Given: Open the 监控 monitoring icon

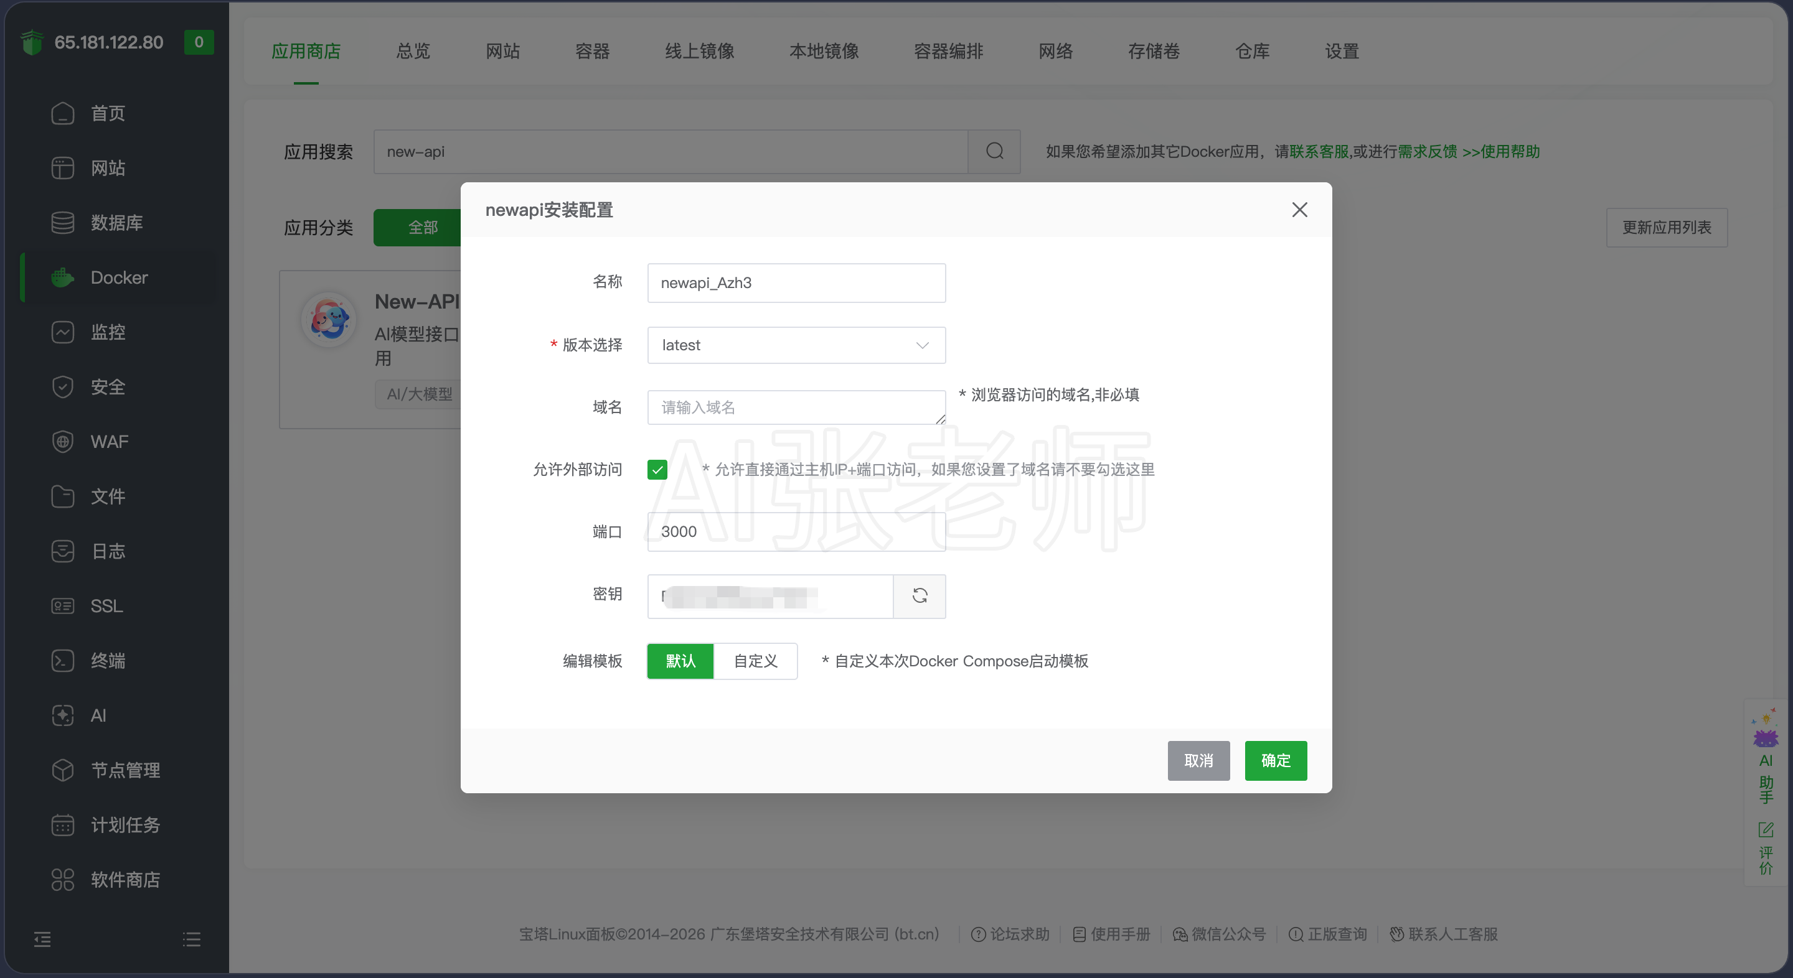Looking at the screenshot, I should pyautogui.click(x=63, y=332).
